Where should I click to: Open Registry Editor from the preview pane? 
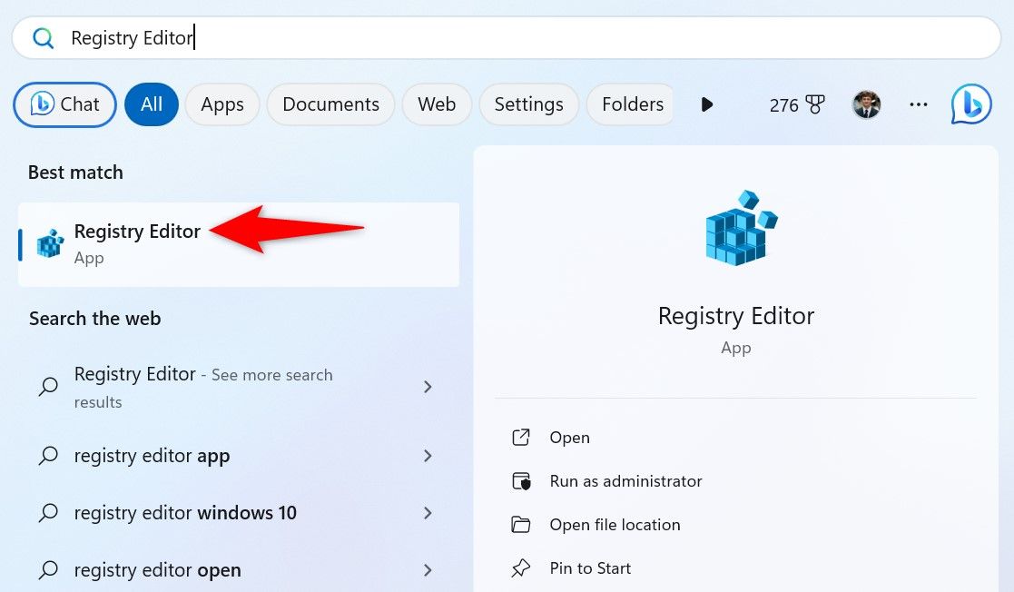[x=570, y=438]
